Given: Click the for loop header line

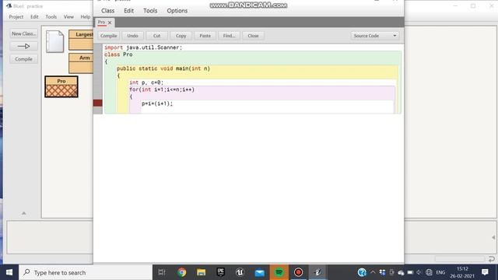Looking at the screenshot, I should tap(162, 89).
